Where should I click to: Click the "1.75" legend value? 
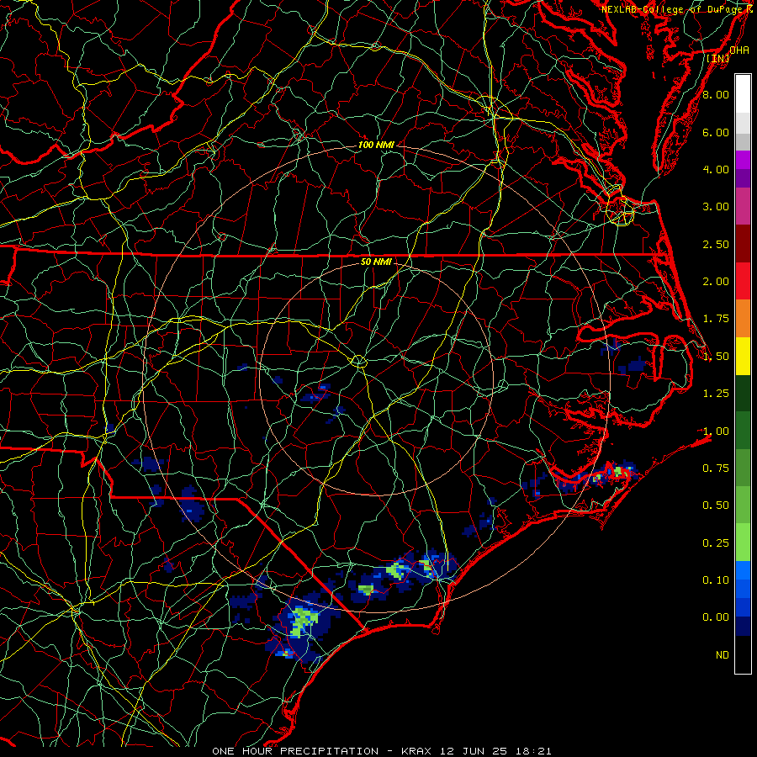click(x=716, y=319)
